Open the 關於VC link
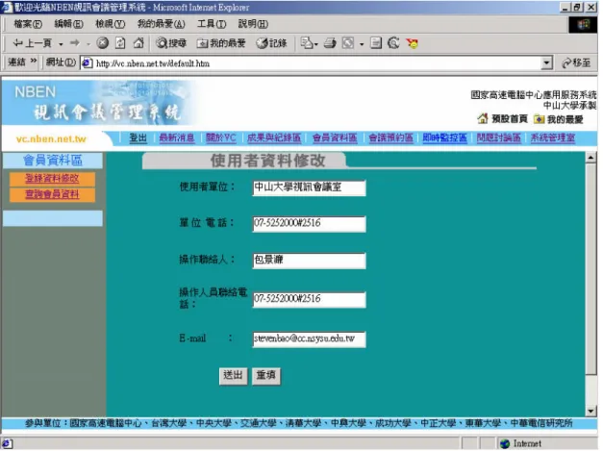This screenshot has height=451, width=603. coord(221,138)
